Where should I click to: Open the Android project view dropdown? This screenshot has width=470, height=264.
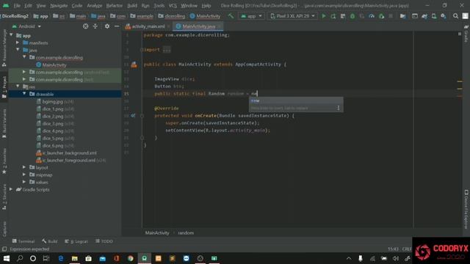click(x=27, y=26)
